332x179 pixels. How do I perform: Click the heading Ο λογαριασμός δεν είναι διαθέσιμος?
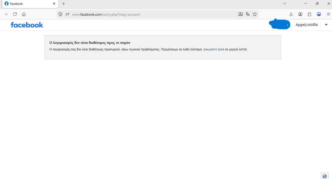(90, 43)
